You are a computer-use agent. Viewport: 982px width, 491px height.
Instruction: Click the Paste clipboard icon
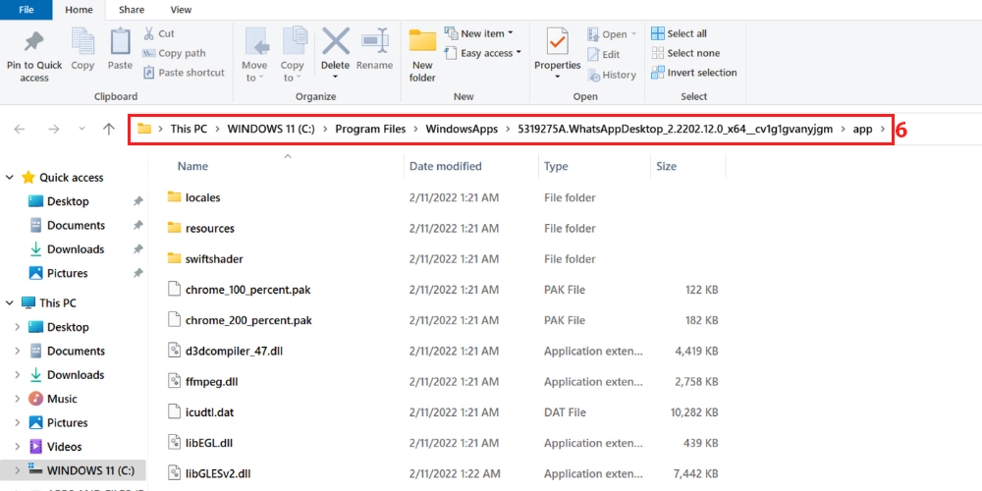point(120,41)
